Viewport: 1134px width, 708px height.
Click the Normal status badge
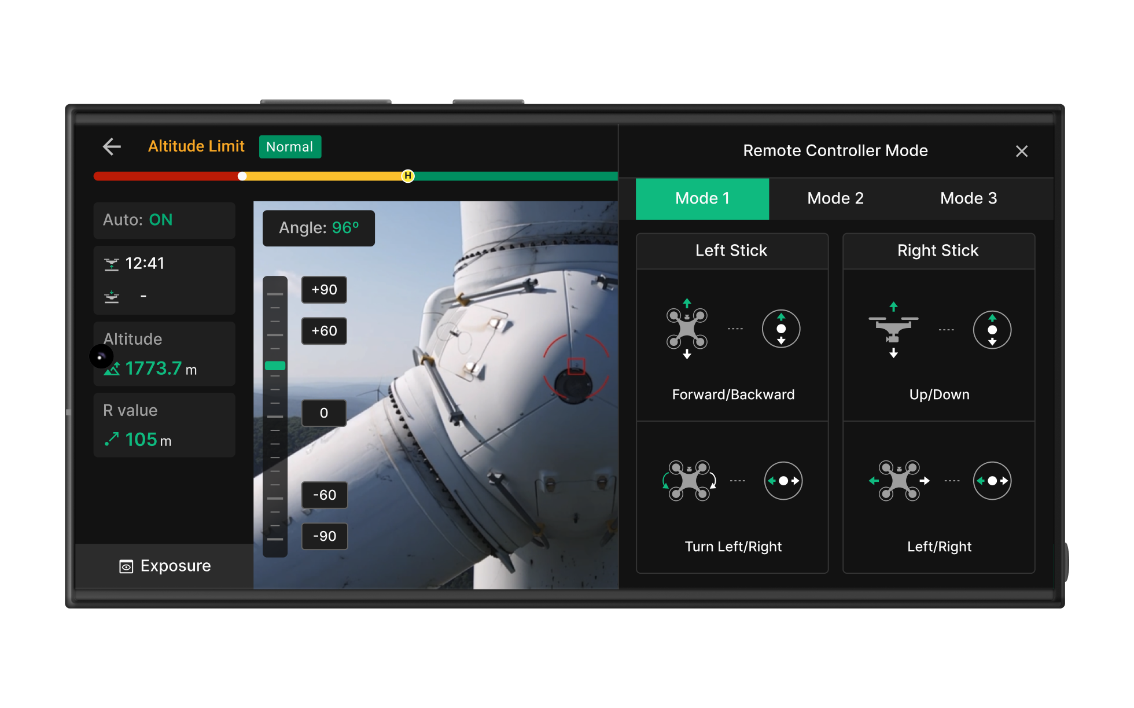[x=290, y=146]
